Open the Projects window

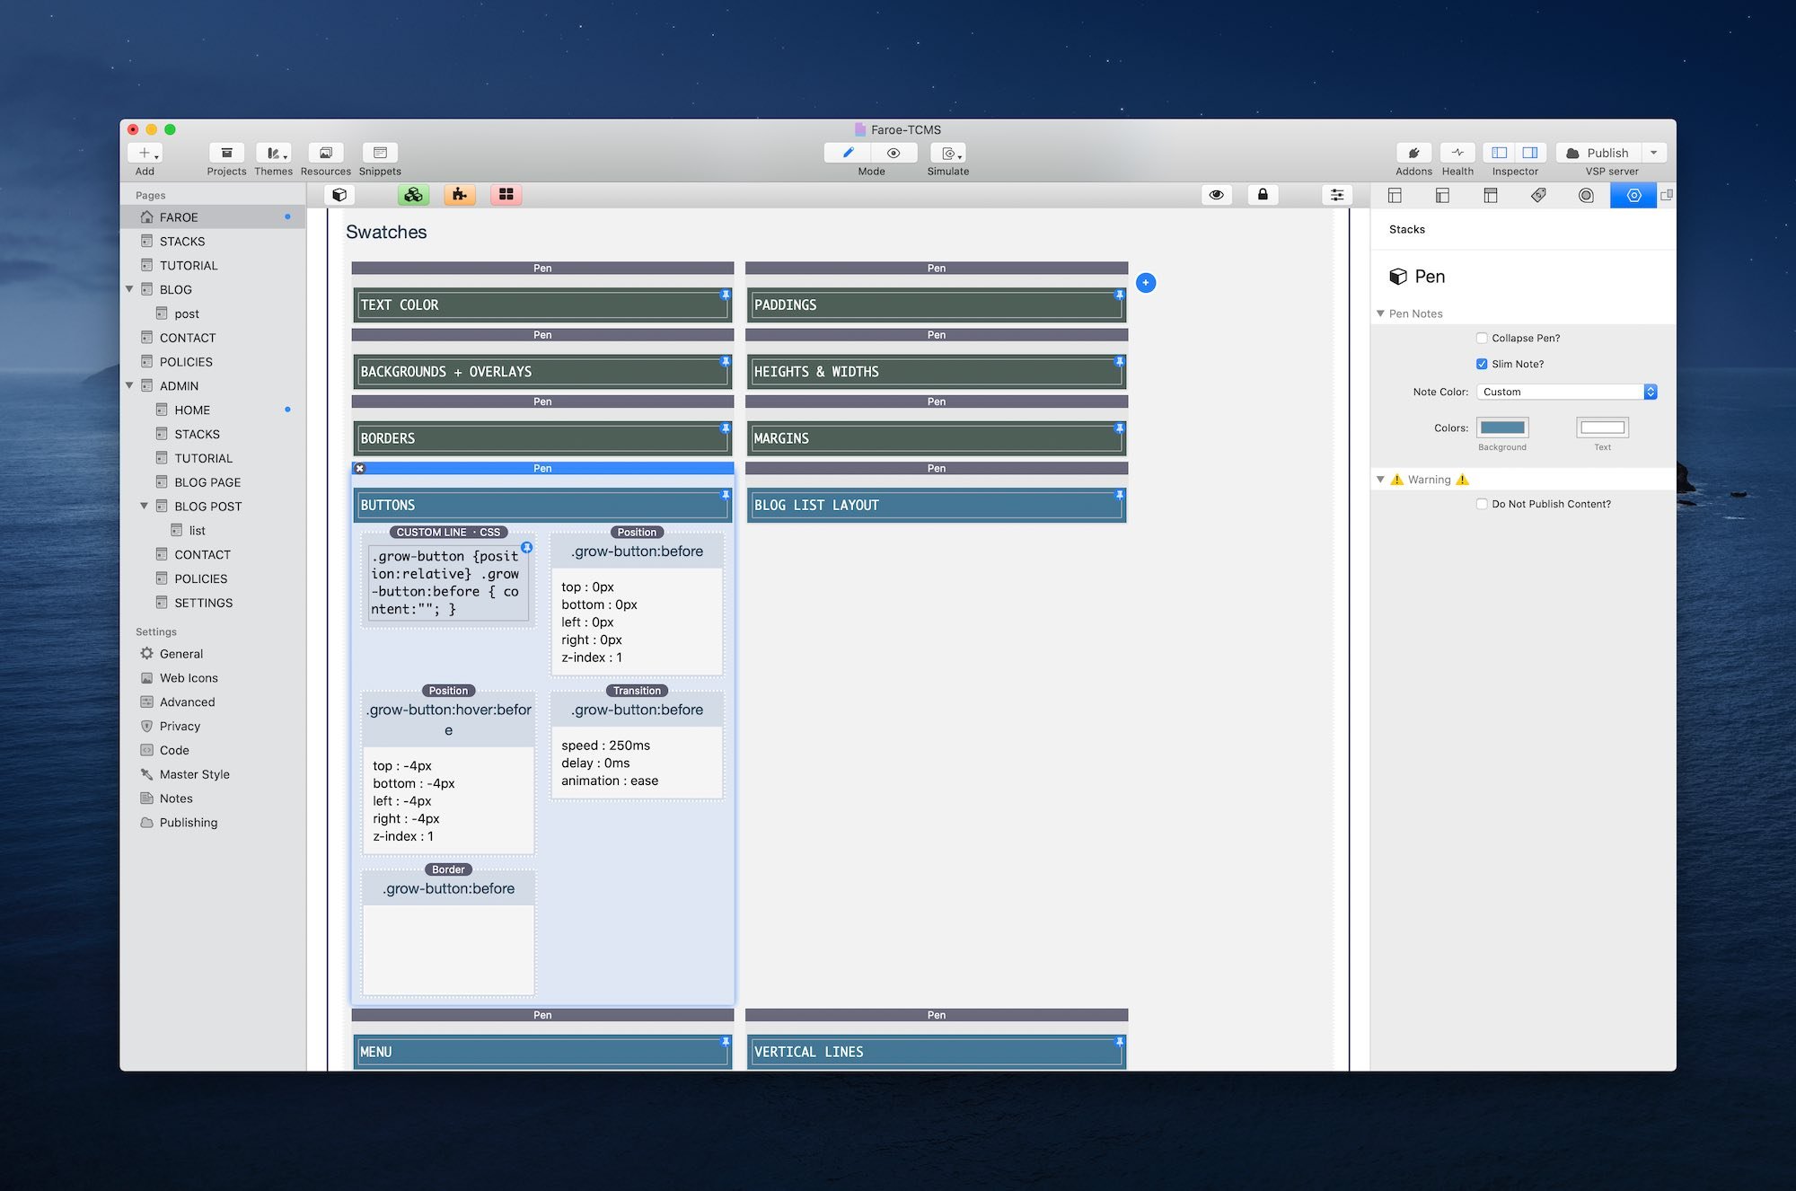click(226, 154)
